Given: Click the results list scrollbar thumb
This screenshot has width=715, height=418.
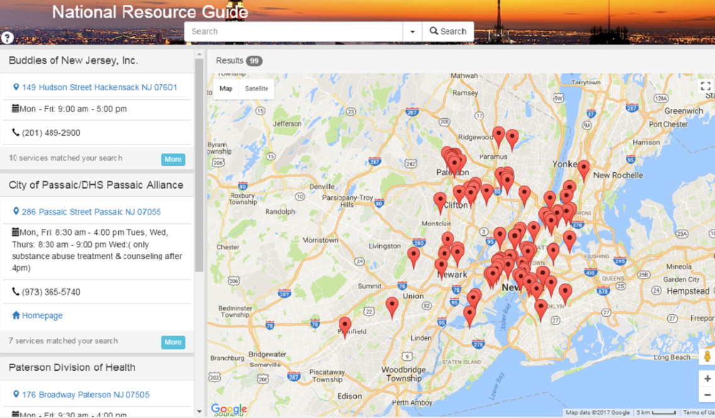Looking at the screenshot, I should [x=199, y=165].
